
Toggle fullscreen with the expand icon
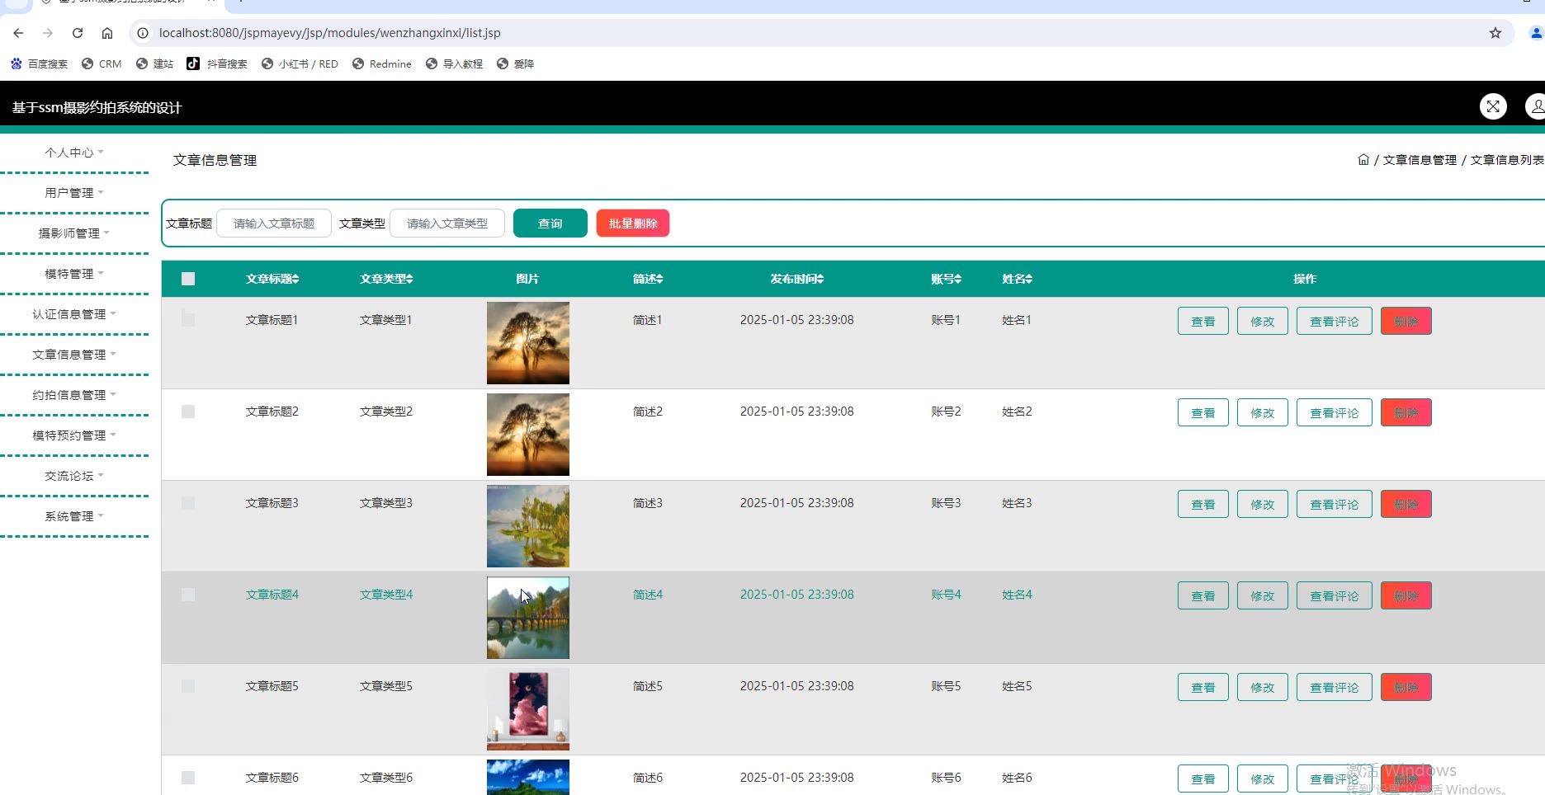1493,106
